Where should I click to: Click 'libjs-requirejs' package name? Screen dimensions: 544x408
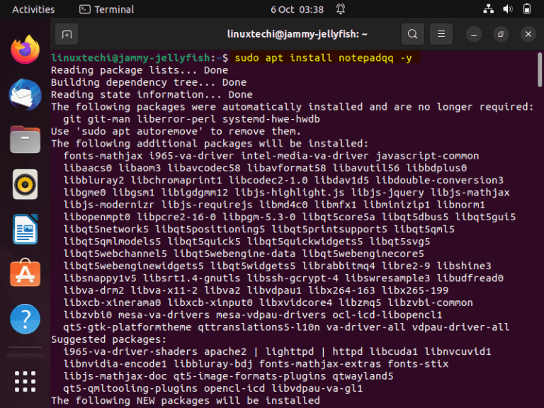pos(207,205)
